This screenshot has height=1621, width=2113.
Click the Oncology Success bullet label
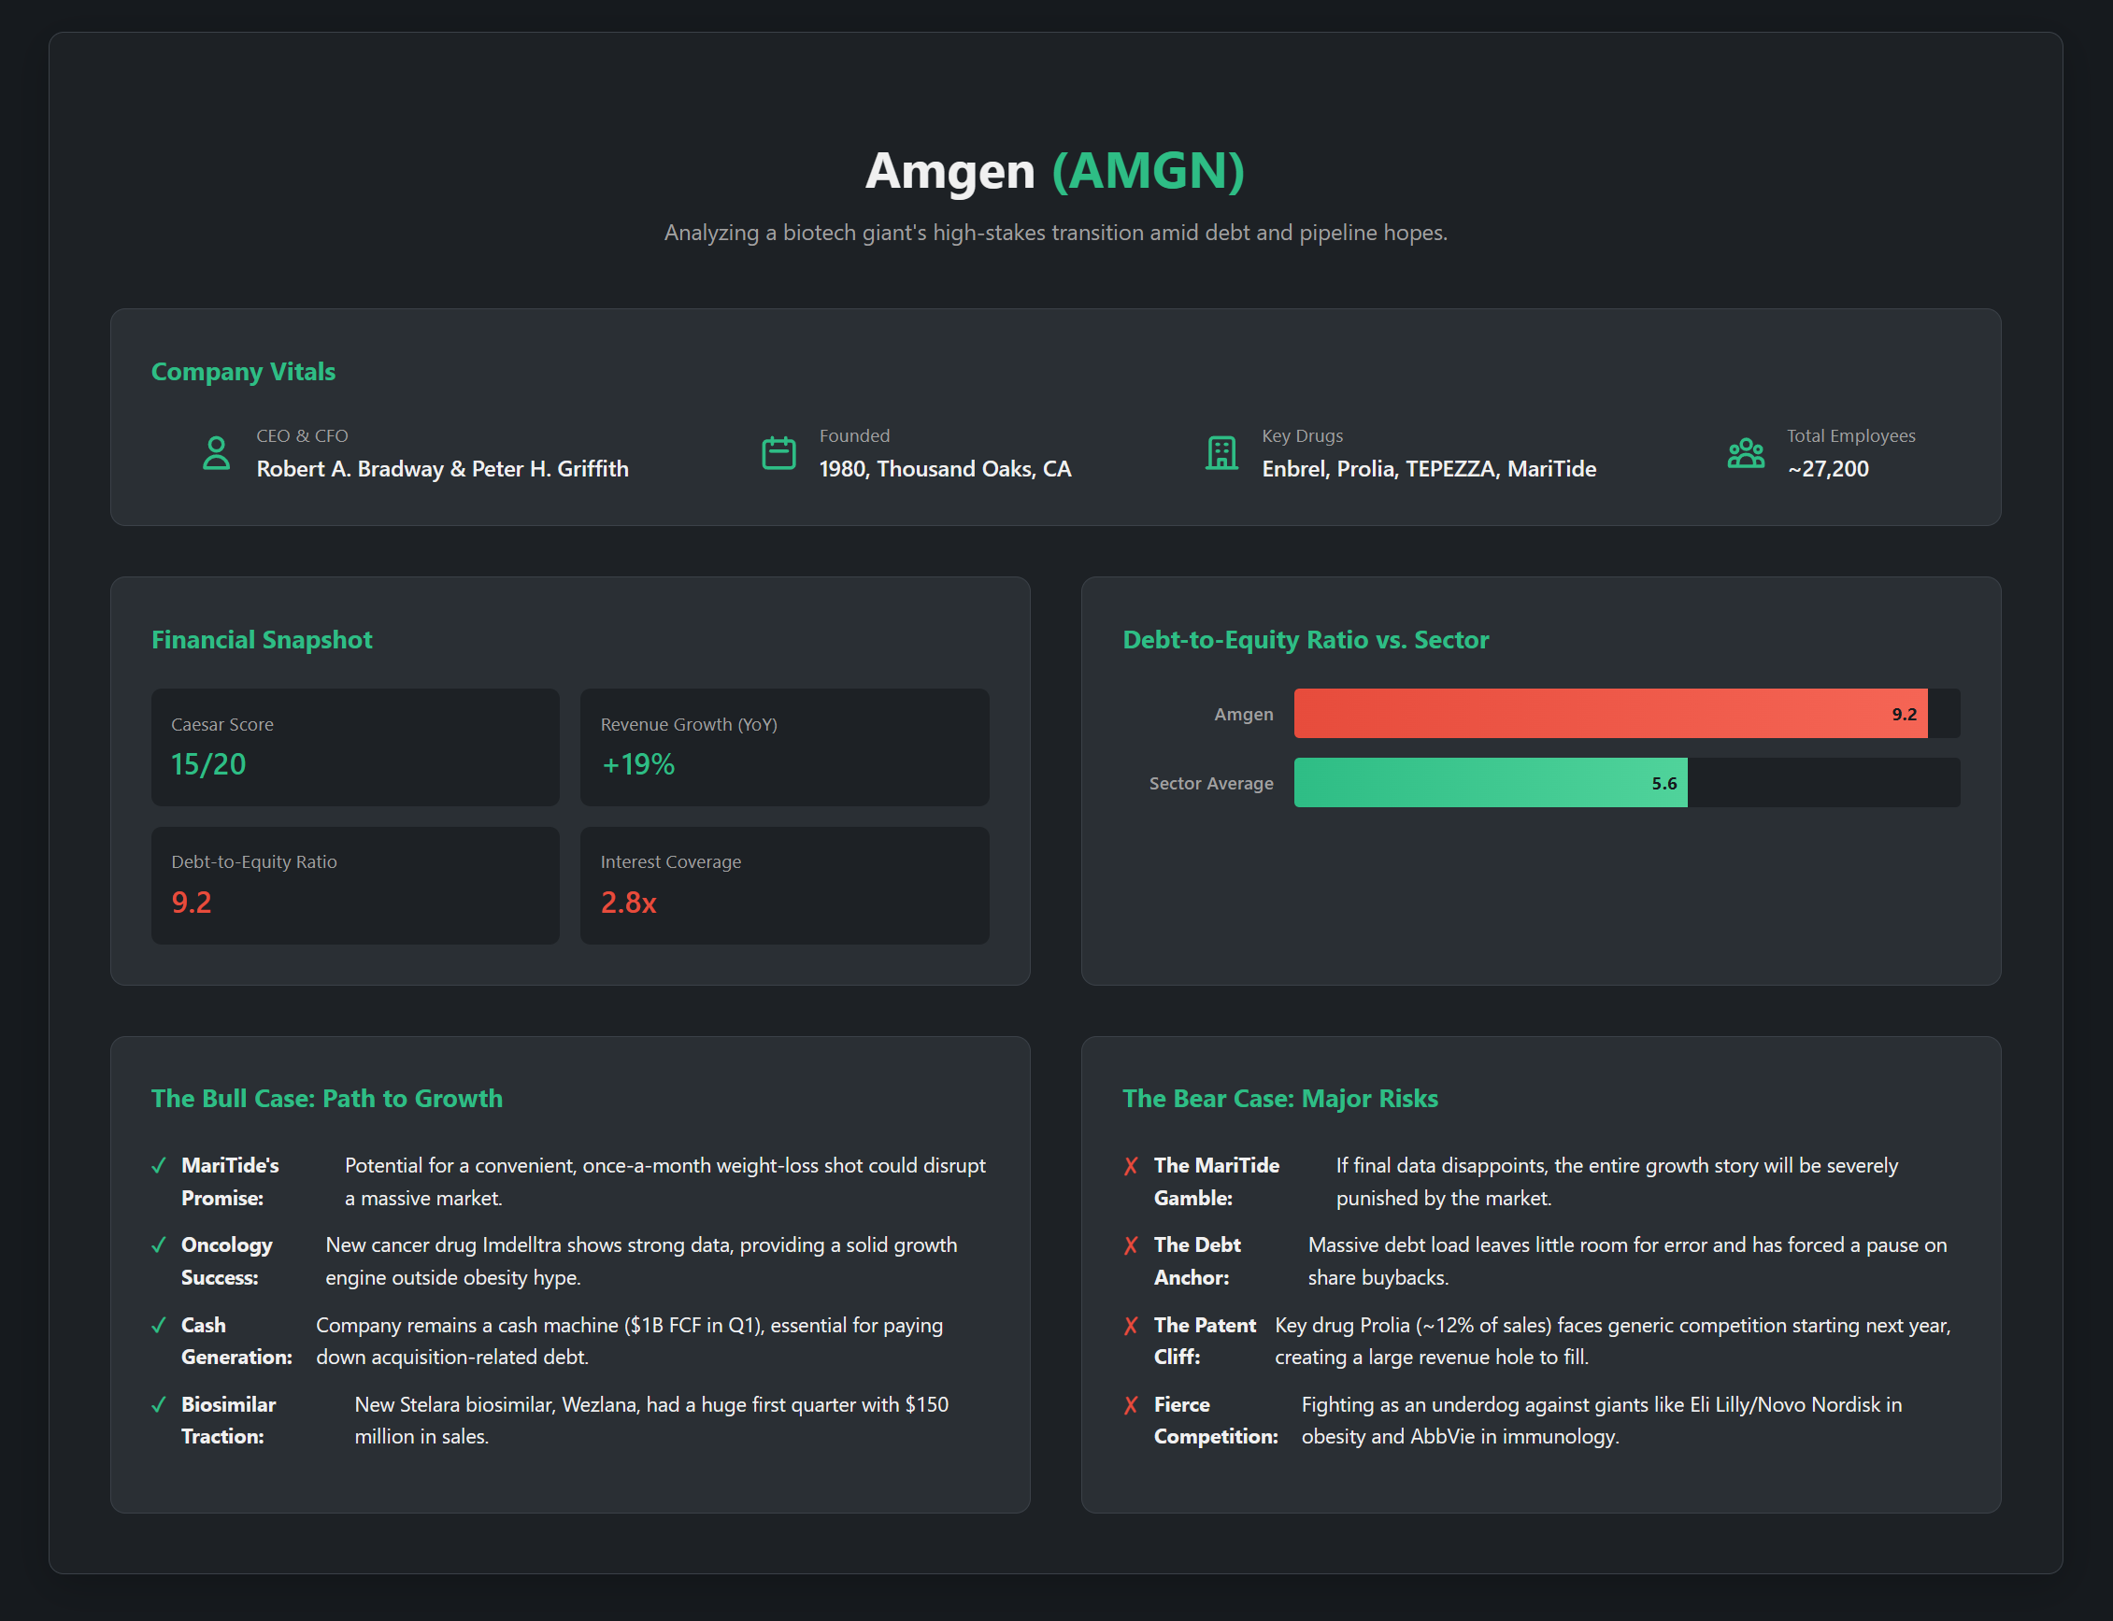(227, 1261)
